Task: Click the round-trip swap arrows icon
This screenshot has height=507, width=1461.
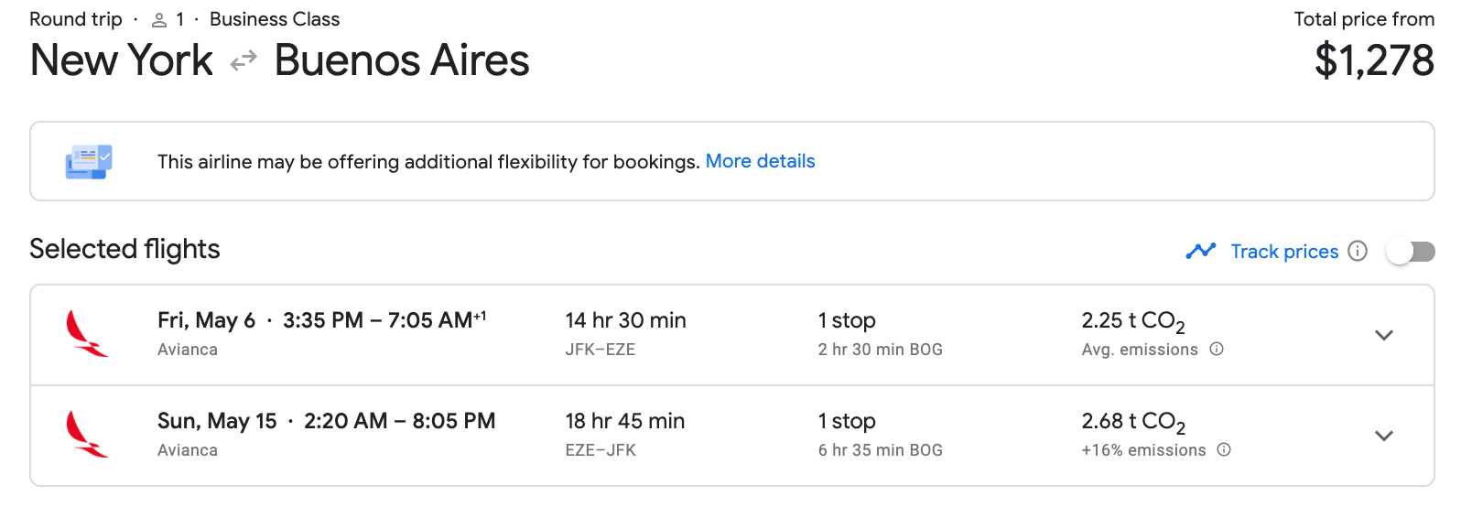Action: pos(243,61)
